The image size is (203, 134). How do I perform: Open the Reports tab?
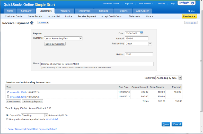point(123,11)
